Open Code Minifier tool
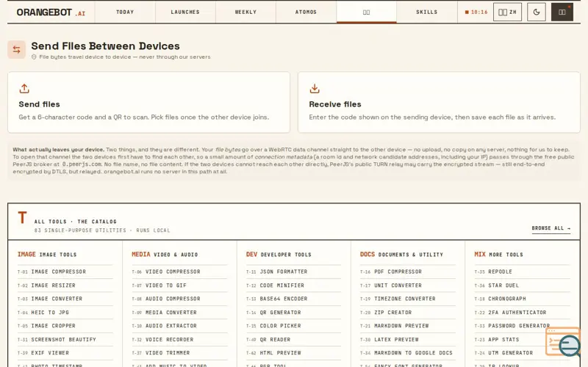 pyautogui.click(x=293, y=286)
